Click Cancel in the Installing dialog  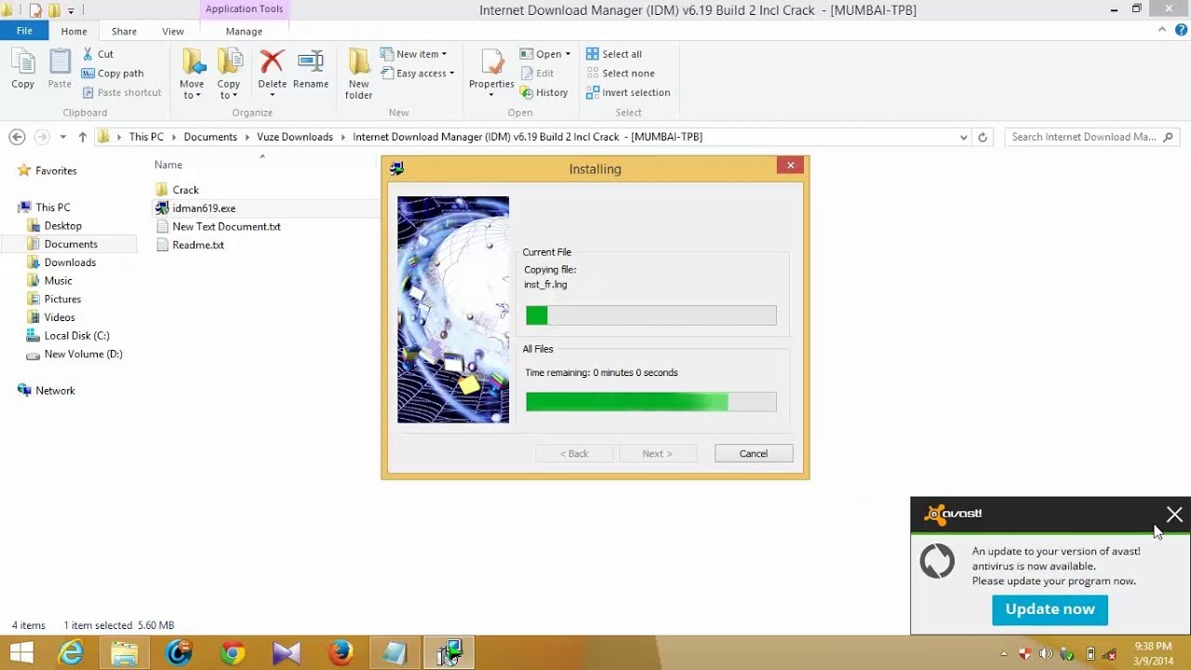coord(754,454)
